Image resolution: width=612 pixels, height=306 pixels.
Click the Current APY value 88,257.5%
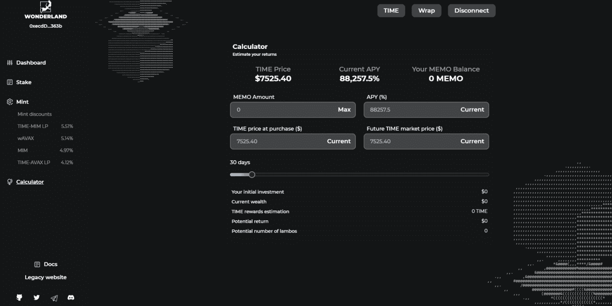pyautogui.click(x=359, y=78)
